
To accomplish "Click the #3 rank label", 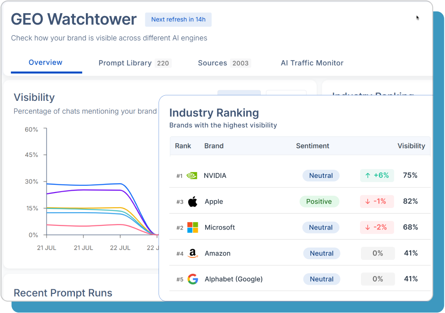I will pos(180,202).
